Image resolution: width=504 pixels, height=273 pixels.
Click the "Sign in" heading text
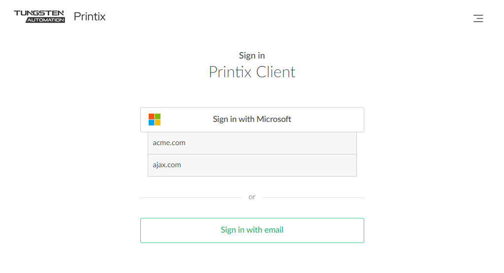tap(252, 56)
